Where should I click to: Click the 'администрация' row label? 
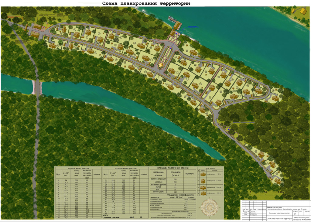click(x=158, y=179)
